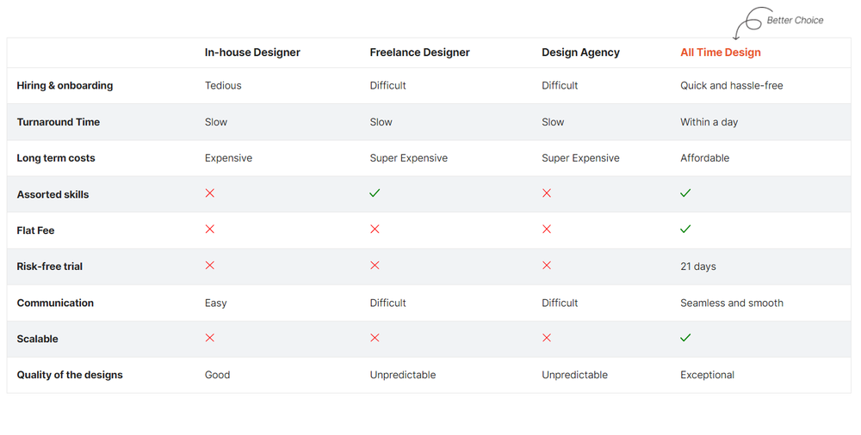Click the green checkmark for All Time Design Scalable
This screenshot has width=861, height=435.
coord(685,338)
